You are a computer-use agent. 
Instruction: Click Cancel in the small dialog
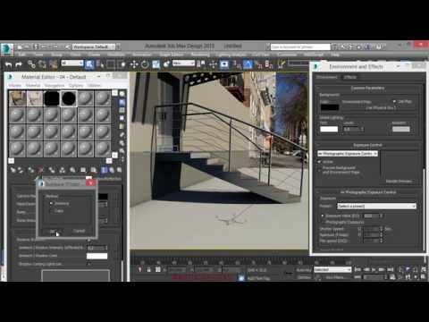tap(79, 231)
